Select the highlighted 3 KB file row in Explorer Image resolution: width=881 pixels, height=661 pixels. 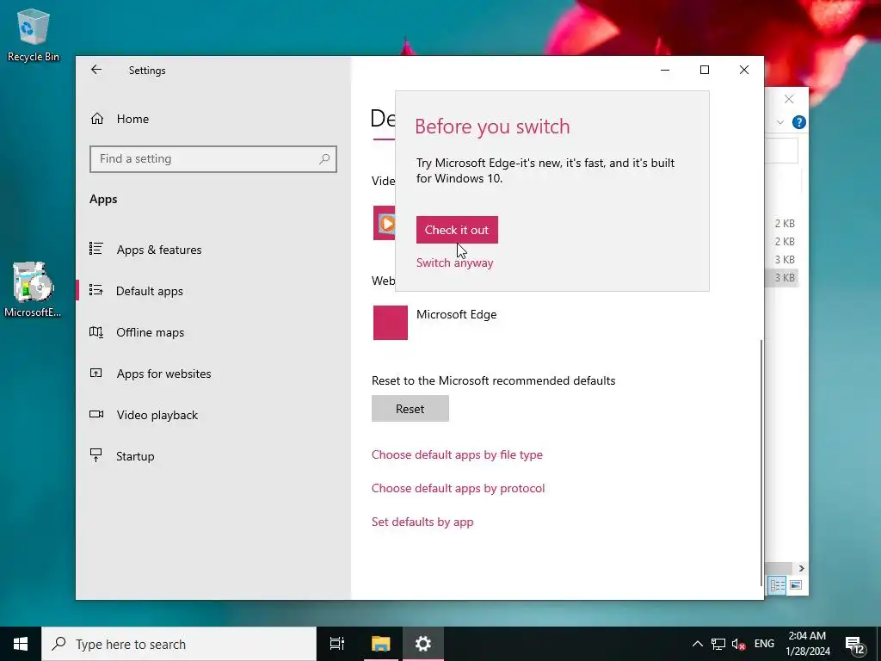tap(781, 278)
